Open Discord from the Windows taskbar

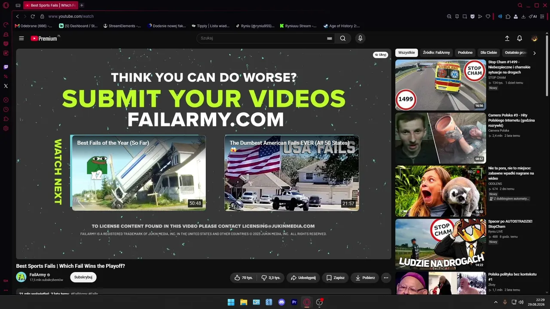coord(281,302)
